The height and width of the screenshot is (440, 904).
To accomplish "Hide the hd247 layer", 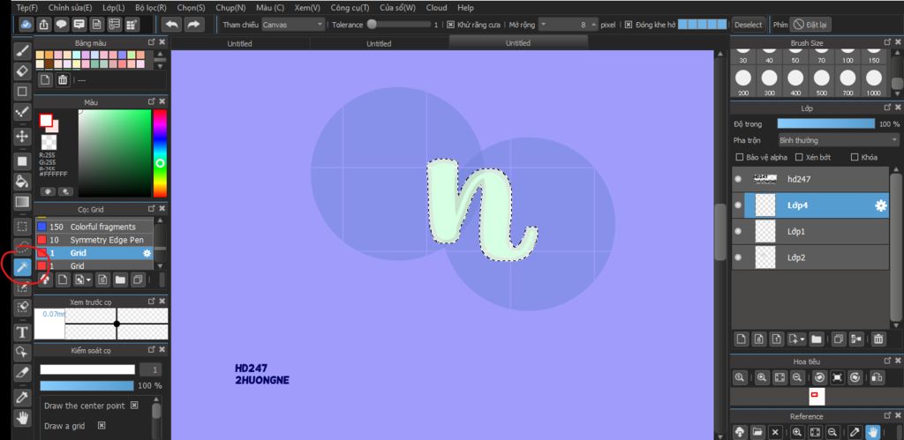I will (738, 179).
